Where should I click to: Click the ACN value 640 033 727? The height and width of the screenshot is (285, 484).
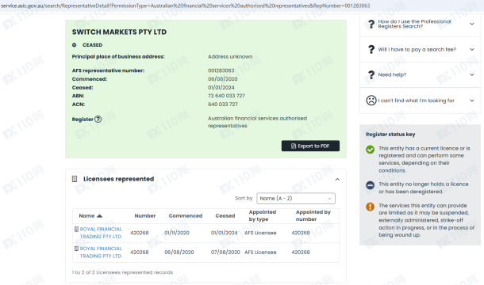[223, 104]
